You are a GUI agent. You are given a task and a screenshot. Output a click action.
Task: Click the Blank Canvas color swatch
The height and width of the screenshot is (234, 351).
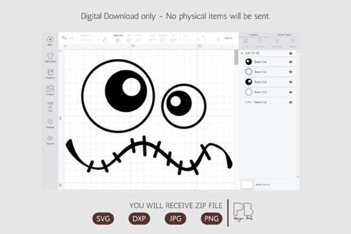click(247, 184)
